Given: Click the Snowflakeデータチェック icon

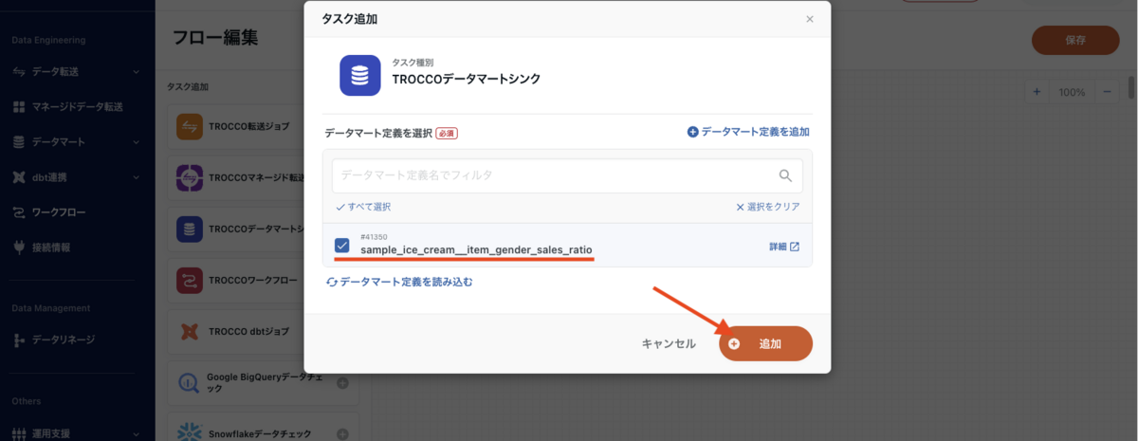Looking at the screenshot, I should click(x=191, y=432).
